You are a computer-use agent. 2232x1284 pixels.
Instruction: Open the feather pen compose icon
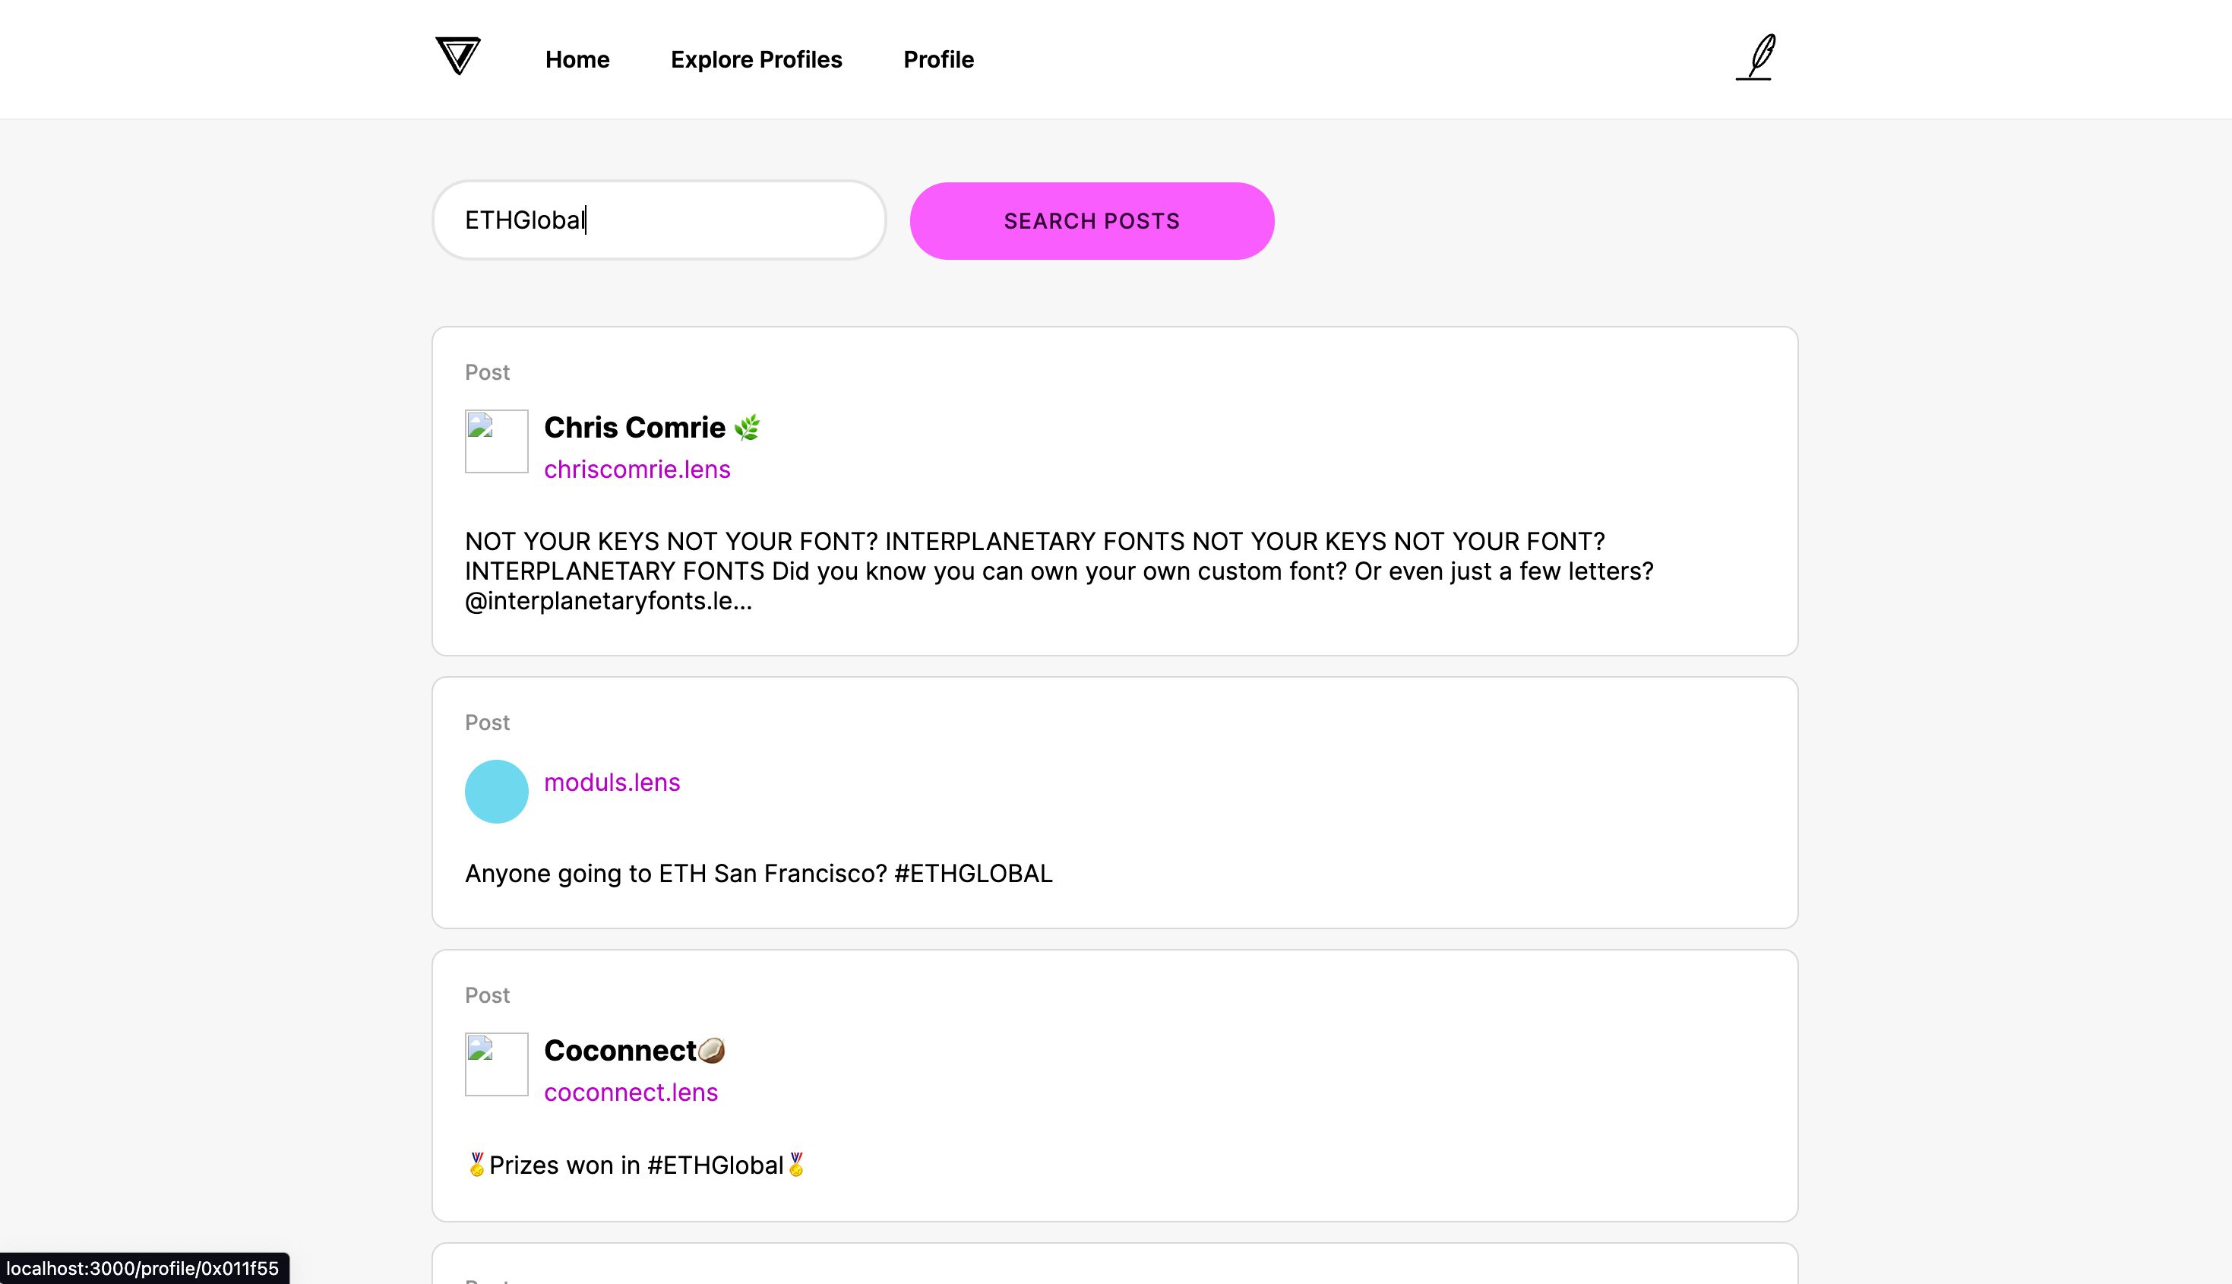1755,57
